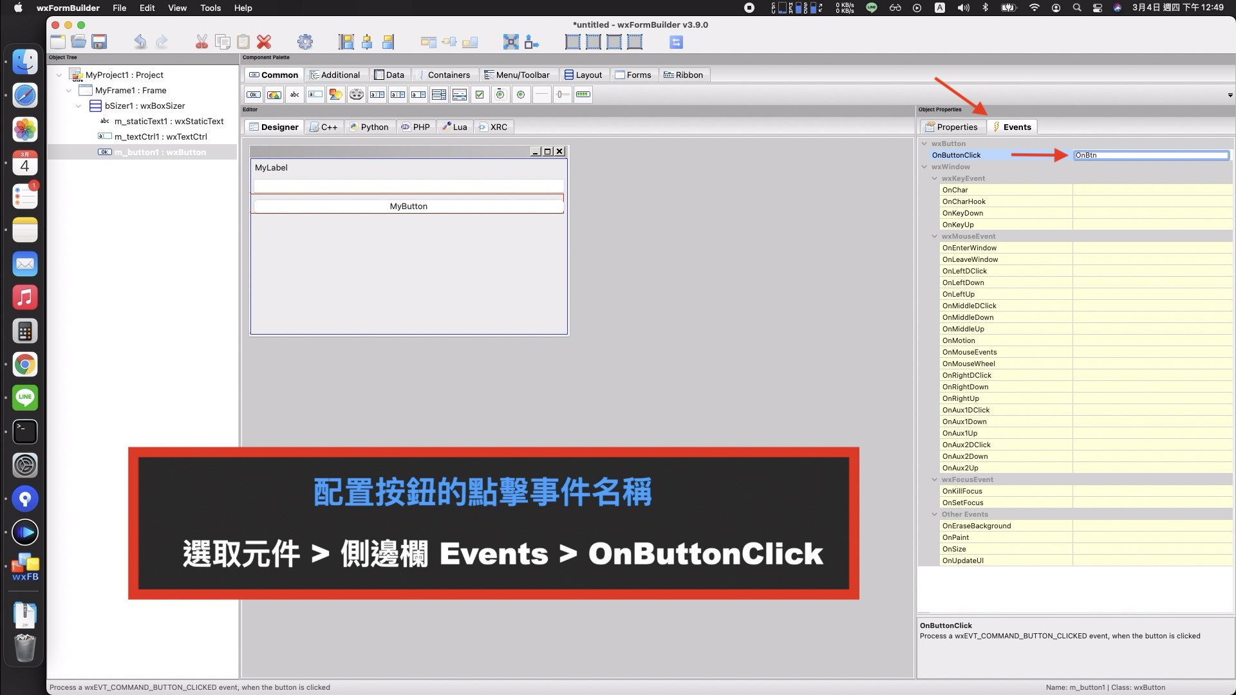1236x695 pixels.
Task: Open the component palette overflow arrow
Action: (x=1230, y=95)
